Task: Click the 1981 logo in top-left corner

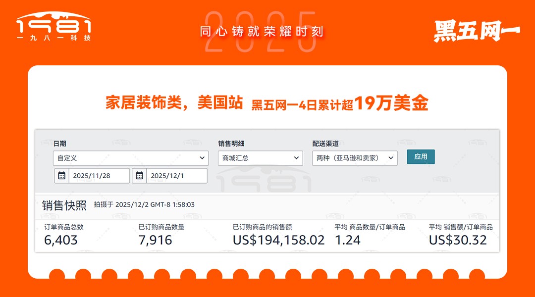Action: click(x=53, y=27)
